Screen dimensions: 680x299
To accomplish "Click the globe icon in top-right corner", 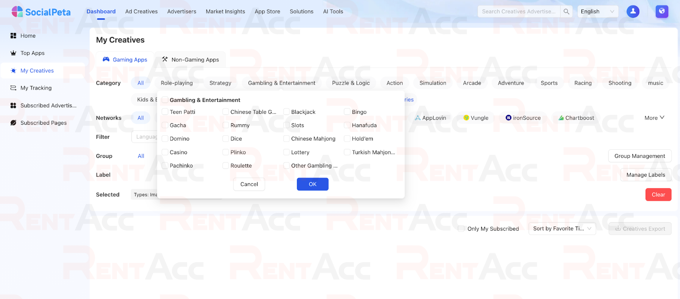I will 662,11.
